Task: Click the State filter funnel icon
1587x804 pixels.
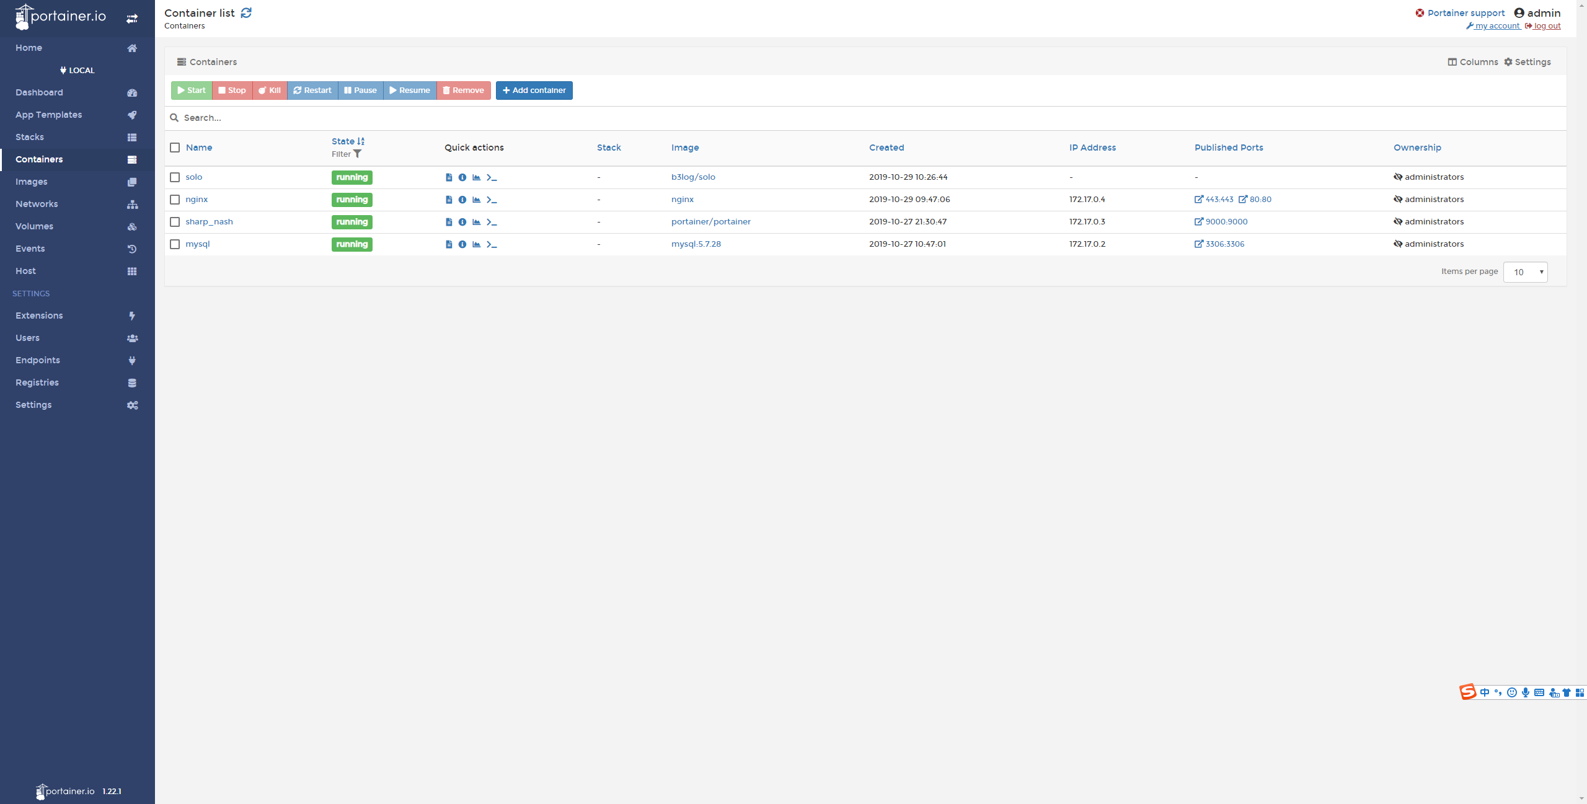Action: tap(357, 154)
